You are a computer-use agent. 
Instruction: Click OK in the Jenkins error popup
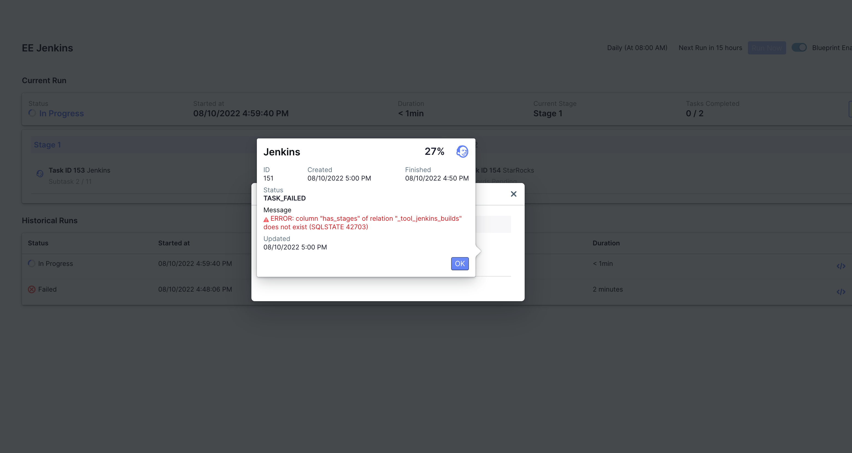click(x=460, y=264)
